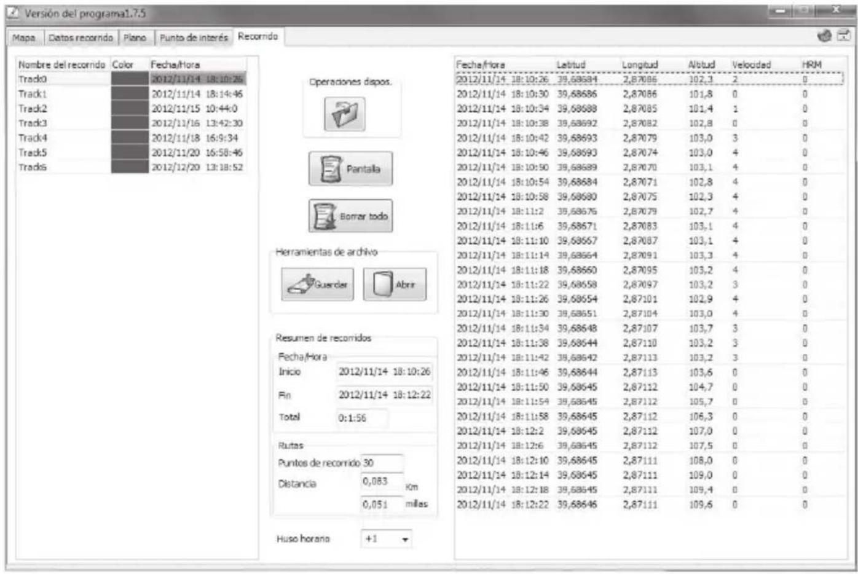858x574 pixels.
Task: Click the Track3 color swatch
Action: (130, 123)
